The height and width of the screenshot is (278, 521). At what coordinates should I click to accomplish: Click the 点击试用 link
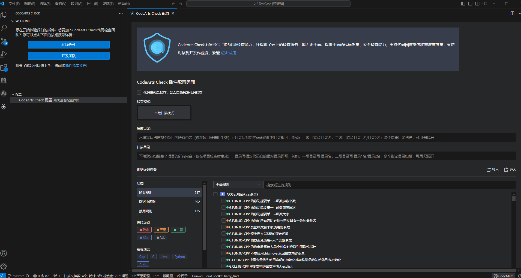click(228, 53)
